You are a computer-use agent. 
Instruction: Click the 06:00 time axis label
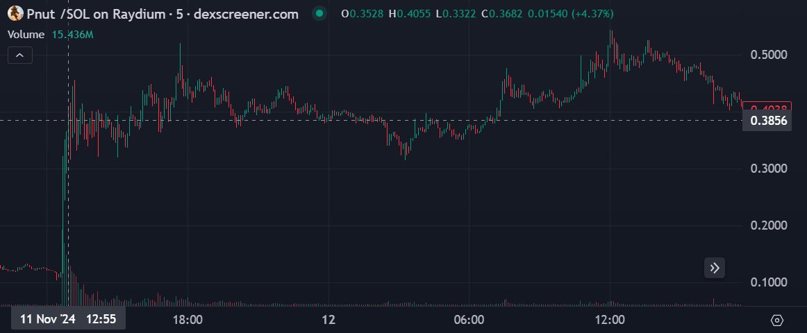point(469,320)
